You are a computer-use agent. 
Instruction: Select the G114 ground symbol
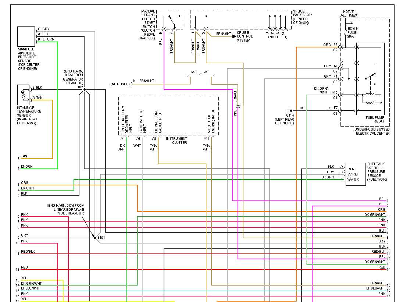(290, 111)
